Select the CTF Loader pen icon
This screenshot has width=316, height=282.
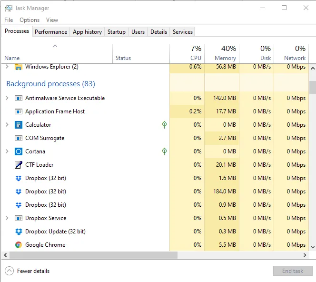[x=19, y=165]
